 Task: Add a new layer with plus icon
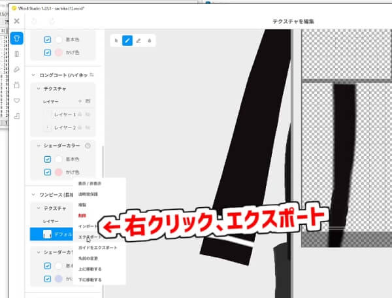80,101
